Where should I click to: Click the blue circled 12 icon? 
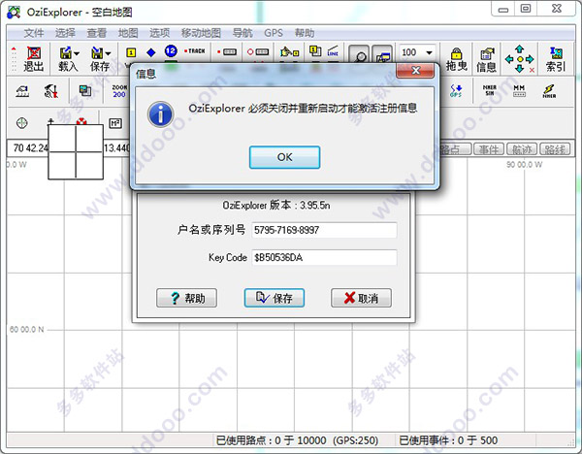pyautogui.click(x=171, y=51)
